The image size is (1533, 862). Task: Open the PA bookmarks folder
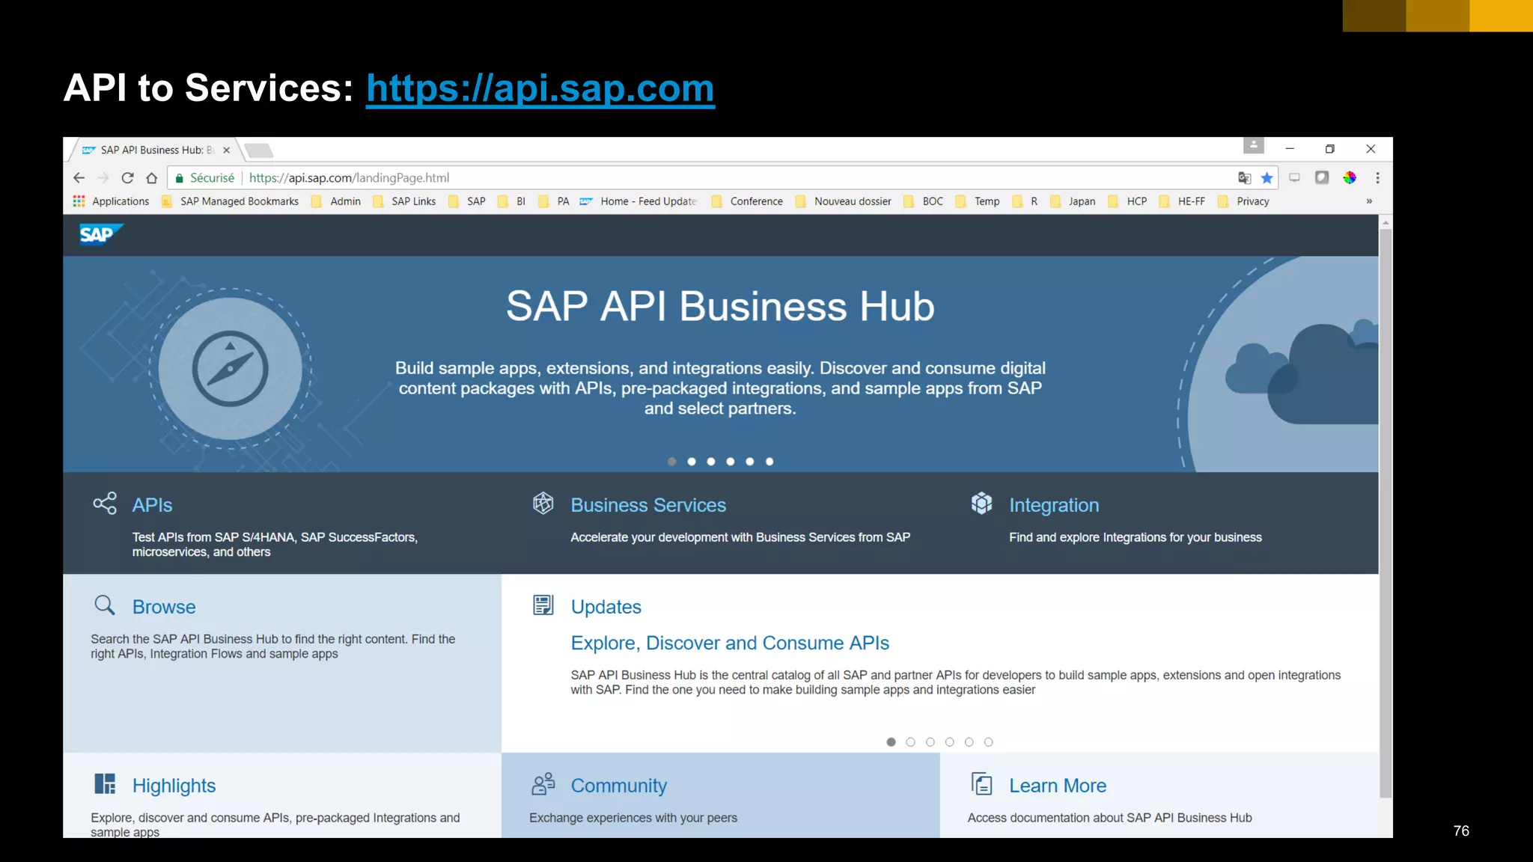point(554,201)
